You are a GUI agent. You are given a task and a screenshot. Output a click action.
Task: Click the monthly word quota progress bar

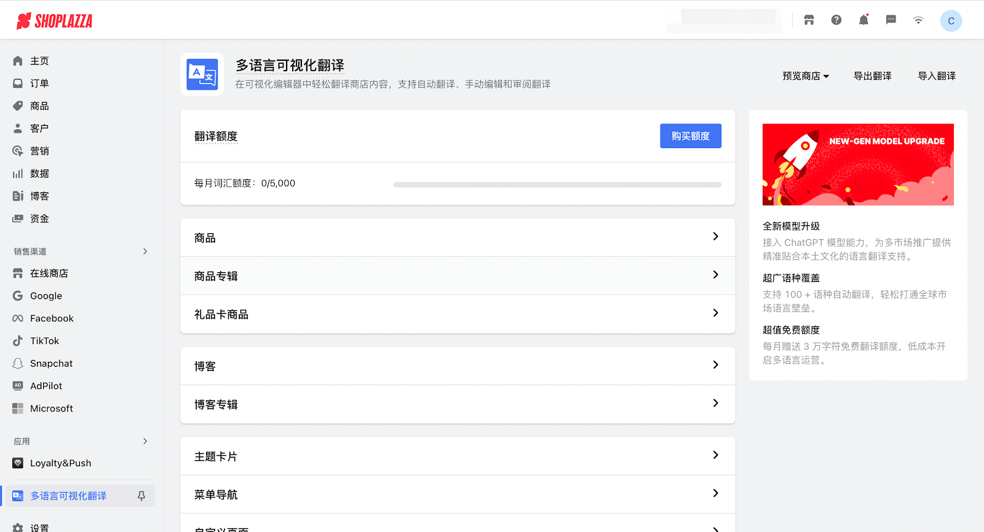tap(557, 184)
